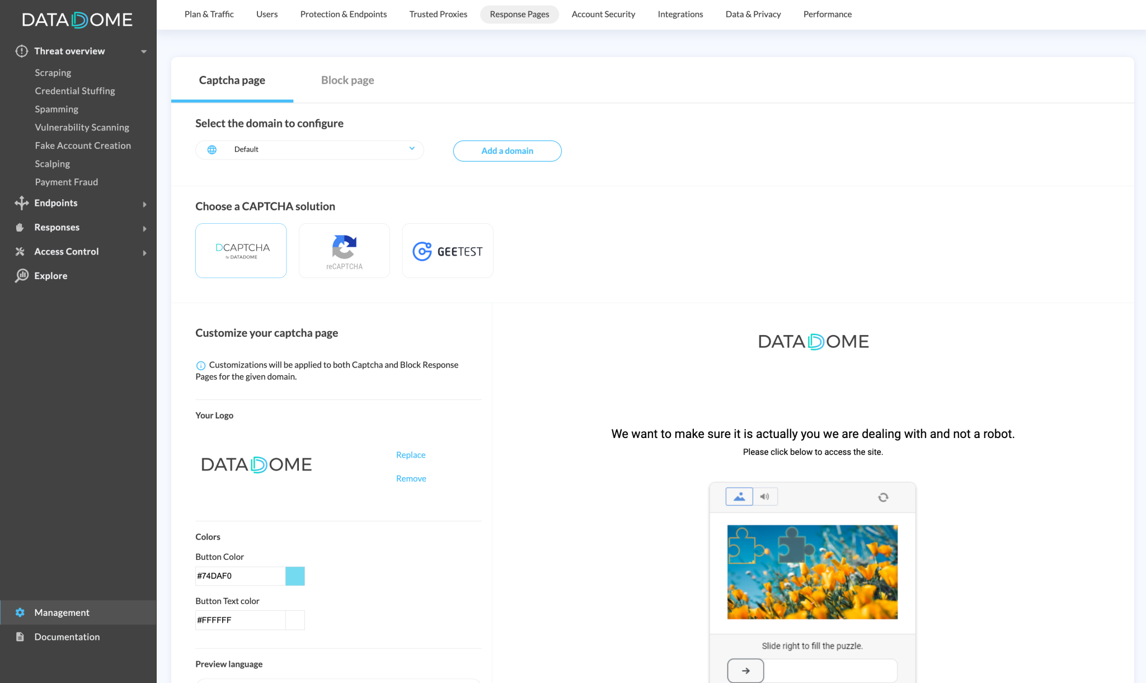Screen dimensions: 1146x683
Task: Switch the captcha to audio mode
Action: 765,496
